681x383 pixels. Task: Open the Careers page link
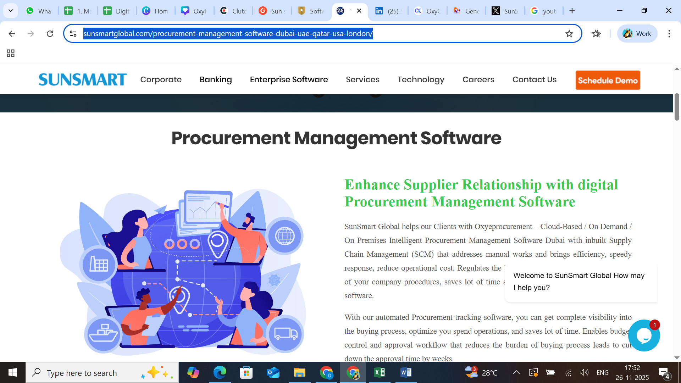pos(478,79)
